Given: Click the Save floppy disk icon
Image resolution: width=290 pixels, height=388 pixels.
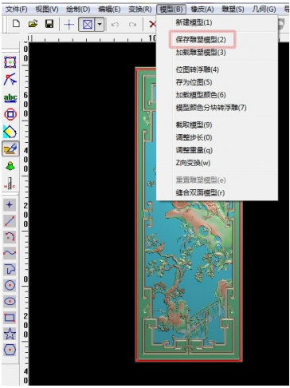Looking at the screenshot, I should tap(49, 24).
